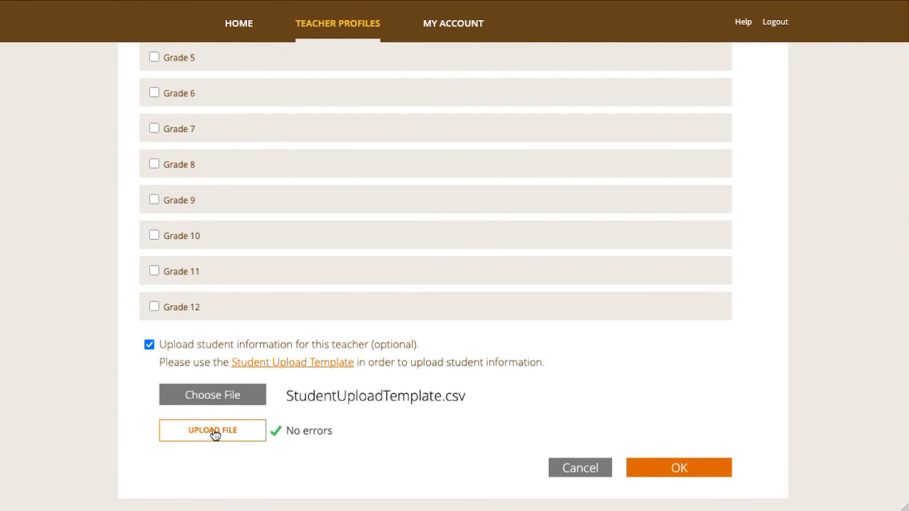The width and height of the screenshot is (909, 511).
Task: Tick the Grade 10 checkbox
Action: tap(154, 235)
